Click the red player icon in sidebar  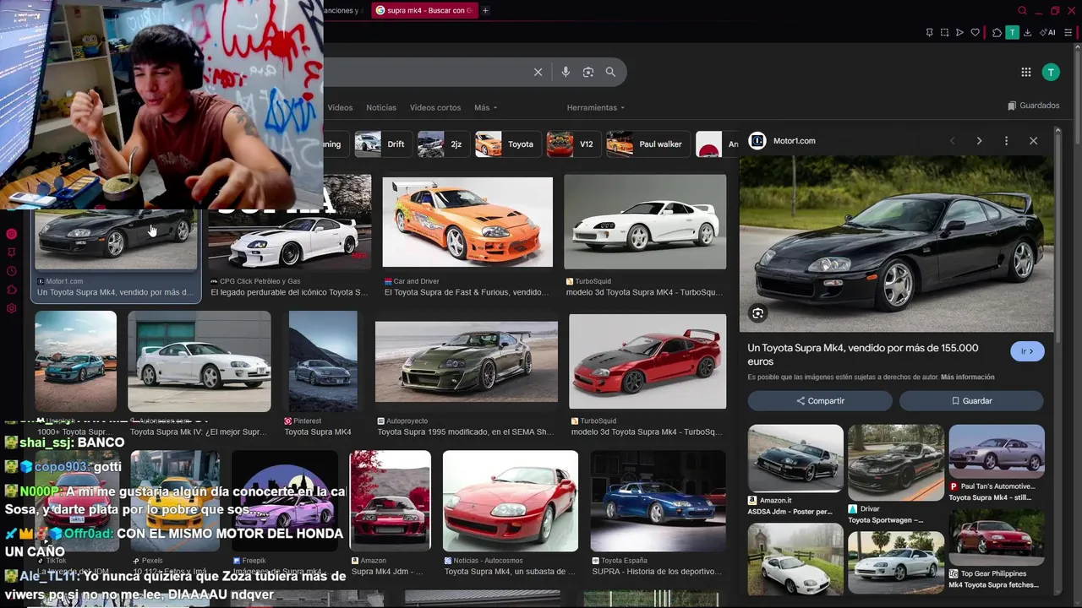click(x=12, y=234)
